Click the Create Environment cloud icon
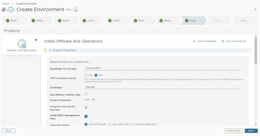 click(11, 10)
